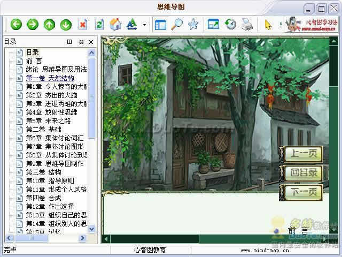Select 目录 item in the tree

[33, 52]
